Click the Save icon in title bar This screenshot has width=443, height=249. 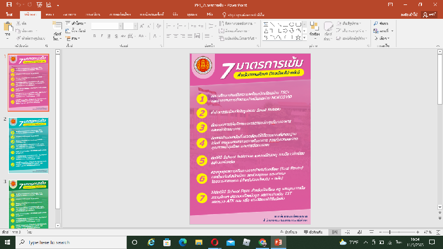click(x=8, y=4)
